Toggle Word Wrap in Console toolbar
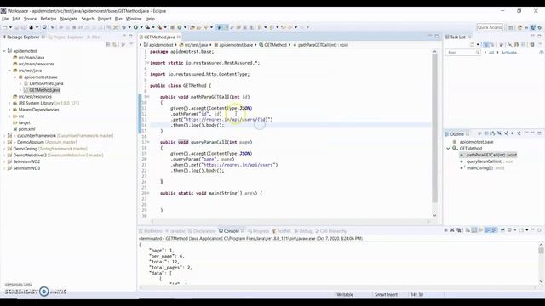This screenshot has height=306, width=545. tap(480, 230)
